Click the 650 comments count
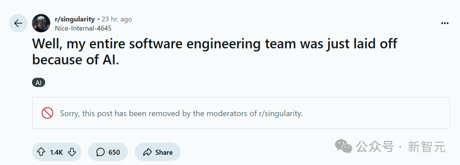Screen dimensions: 460x165 pyautogui.click(x=114, y=152)
